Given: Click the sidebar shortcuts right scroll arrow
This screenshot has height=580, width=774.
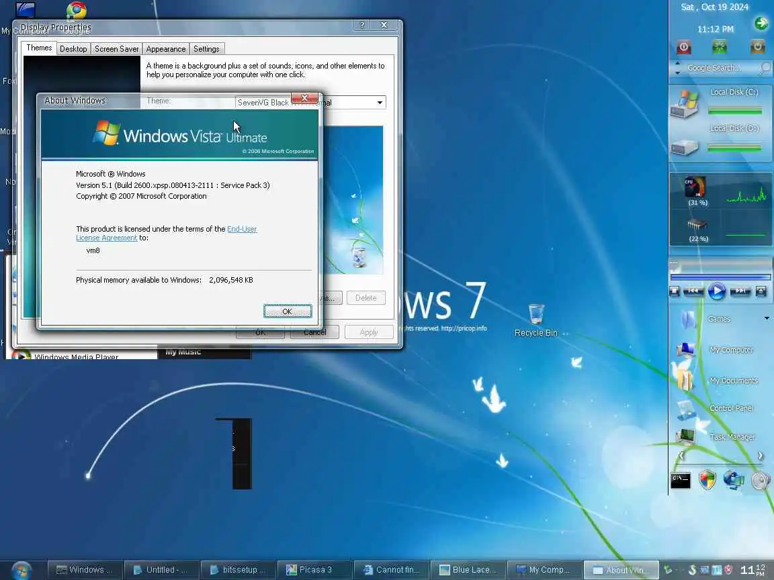Looking at the screenshot, I should (x=760, y=456).
